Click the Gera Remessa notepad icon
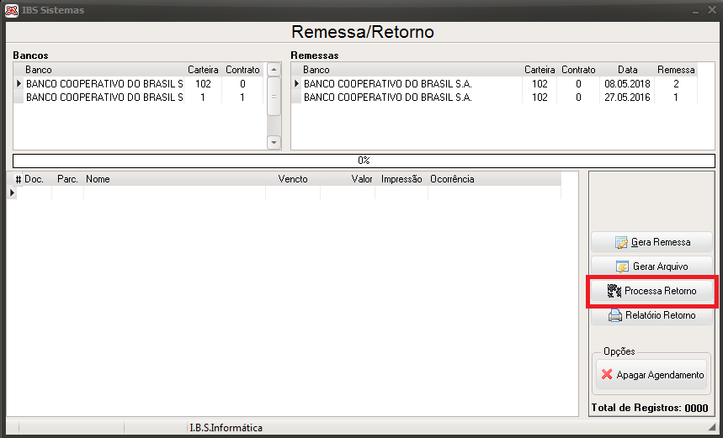 click(621, 242)
